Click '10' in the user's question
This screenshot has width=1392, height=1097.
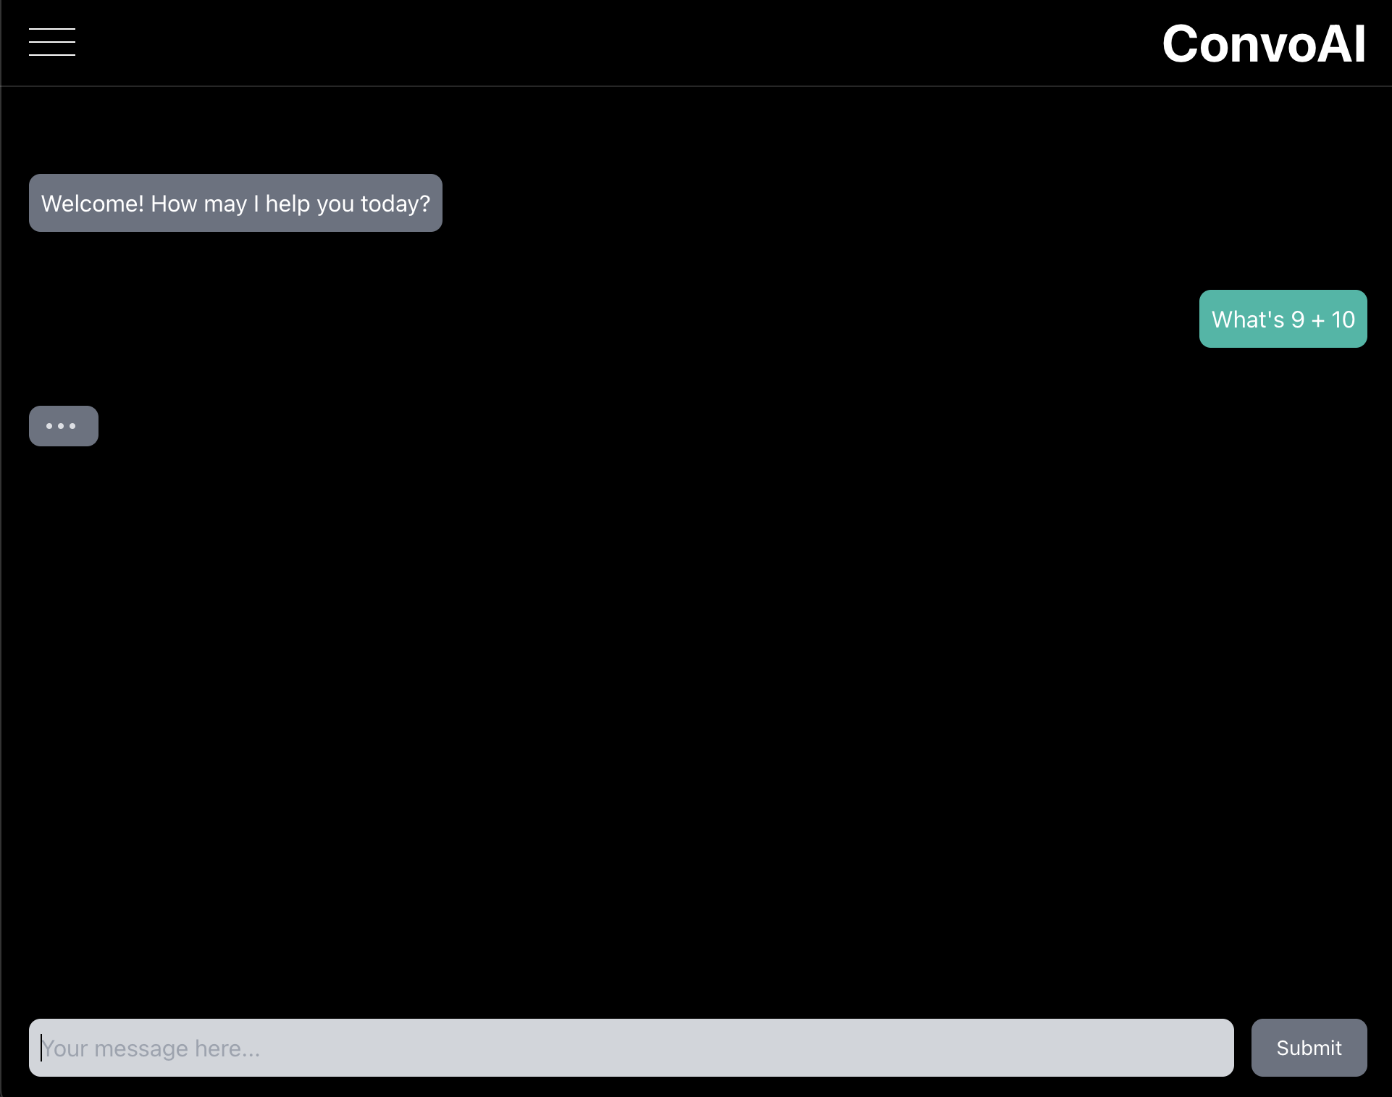click(1343, 320)
